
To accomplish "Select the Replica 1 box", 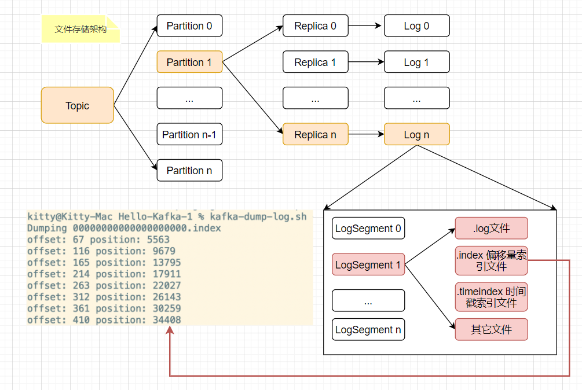I will point(315,62).
